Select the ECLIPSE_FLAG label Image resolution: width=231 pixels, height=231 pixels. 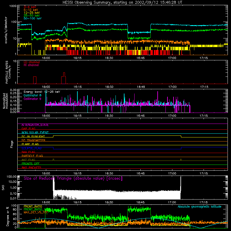coord(31,148)
